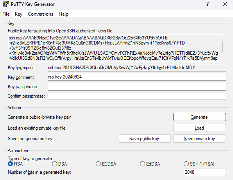Click the Key fingerprint field
Image resolution: width=233 pixels, height=180 pixels.
click(x=137, y=68)
